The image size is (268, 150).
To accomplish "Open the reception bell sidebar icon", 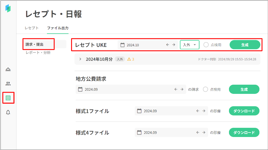I will (x=8, y=69).
